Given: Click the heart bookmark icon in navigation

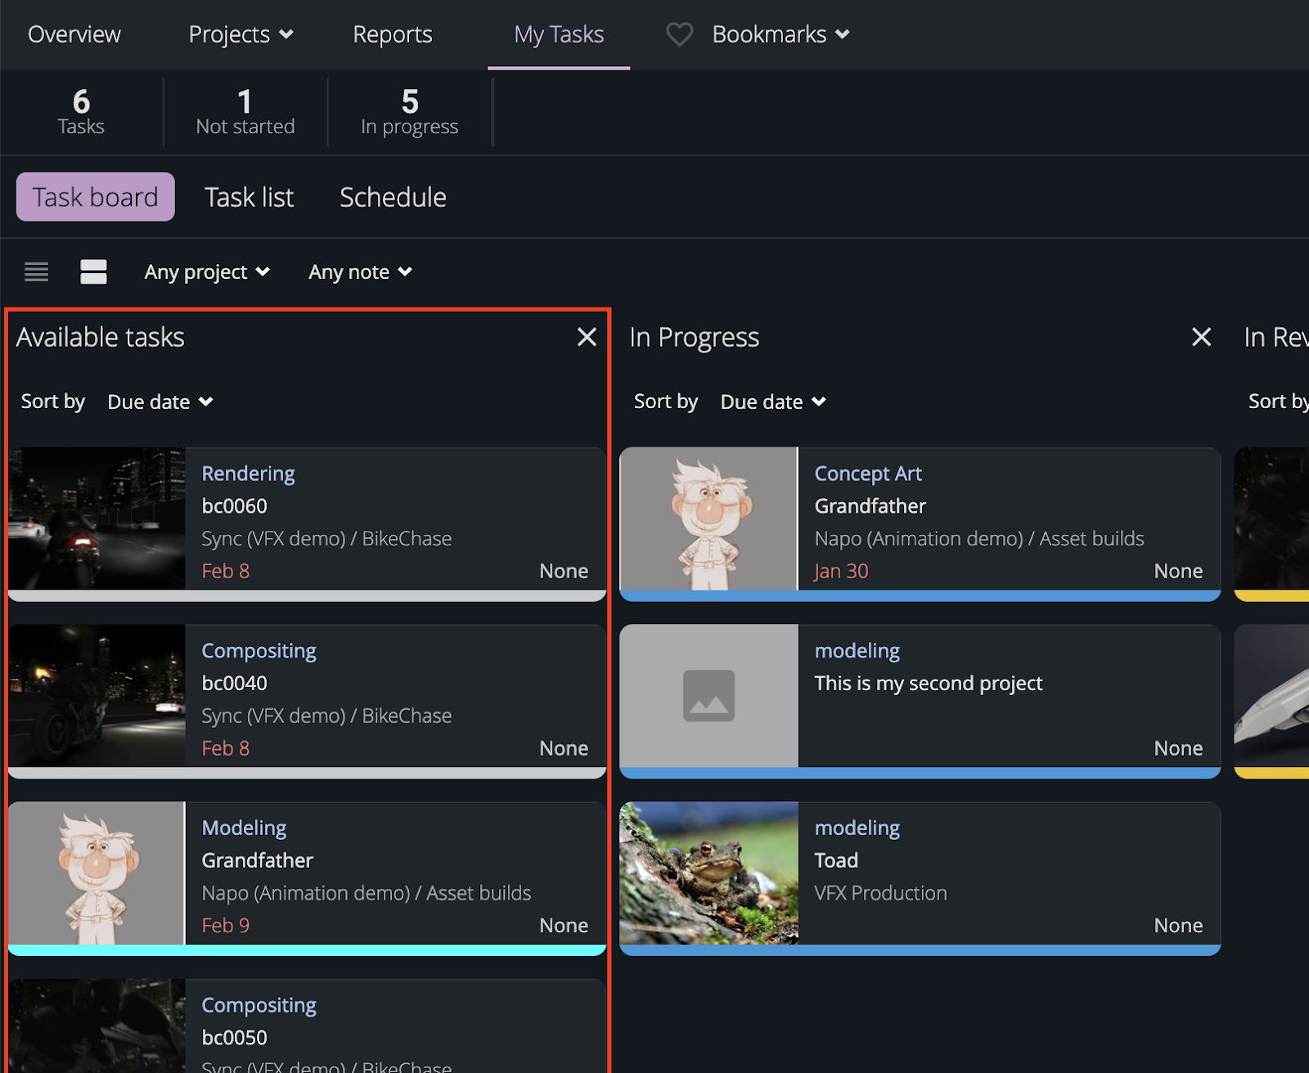Looking at the screenshot, I should pos(679,34).
